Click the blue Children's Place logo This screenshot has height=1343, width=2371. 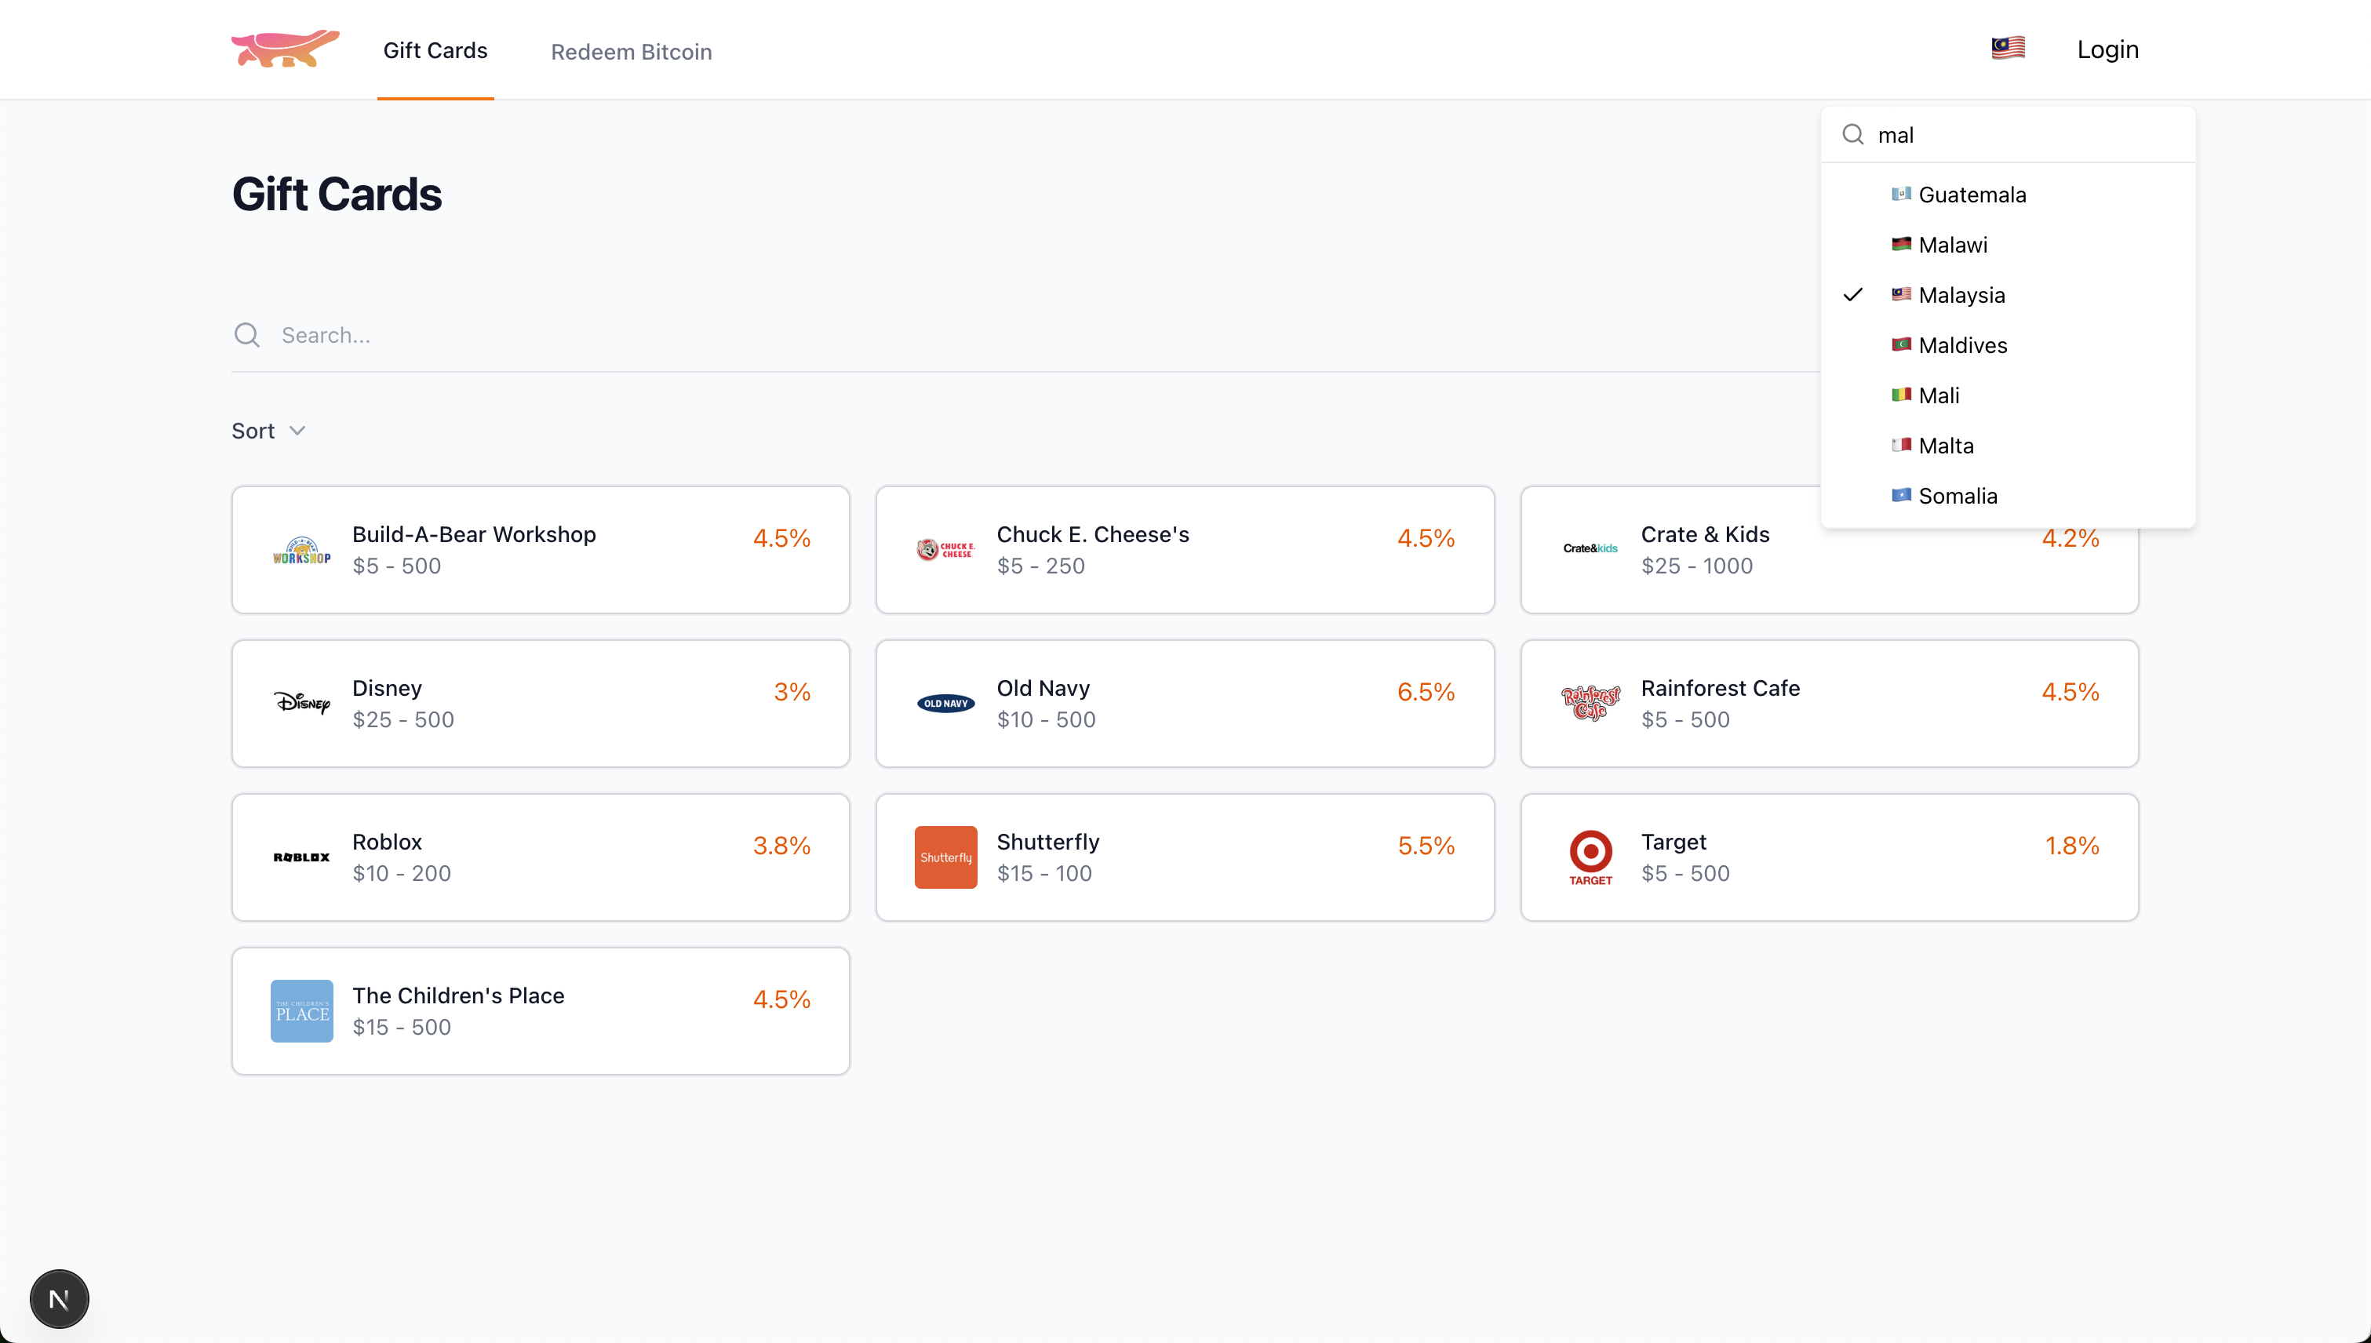click(302, 1011)
